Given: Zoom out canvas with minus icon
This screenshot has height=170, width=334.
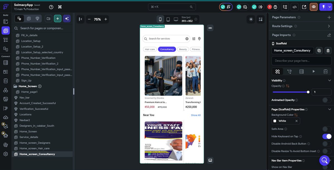Looking at the screenshot, I should [x=89, y=19].
